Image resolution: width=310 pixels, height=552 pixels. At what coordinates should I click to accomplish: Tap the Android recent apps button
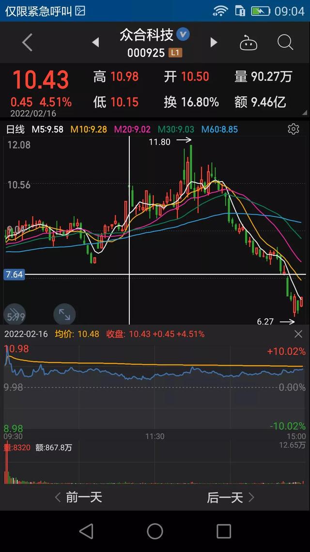pyautogui.click(x=223, y=531)
